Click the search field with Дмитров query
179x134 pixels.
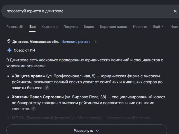coord(90,11)
